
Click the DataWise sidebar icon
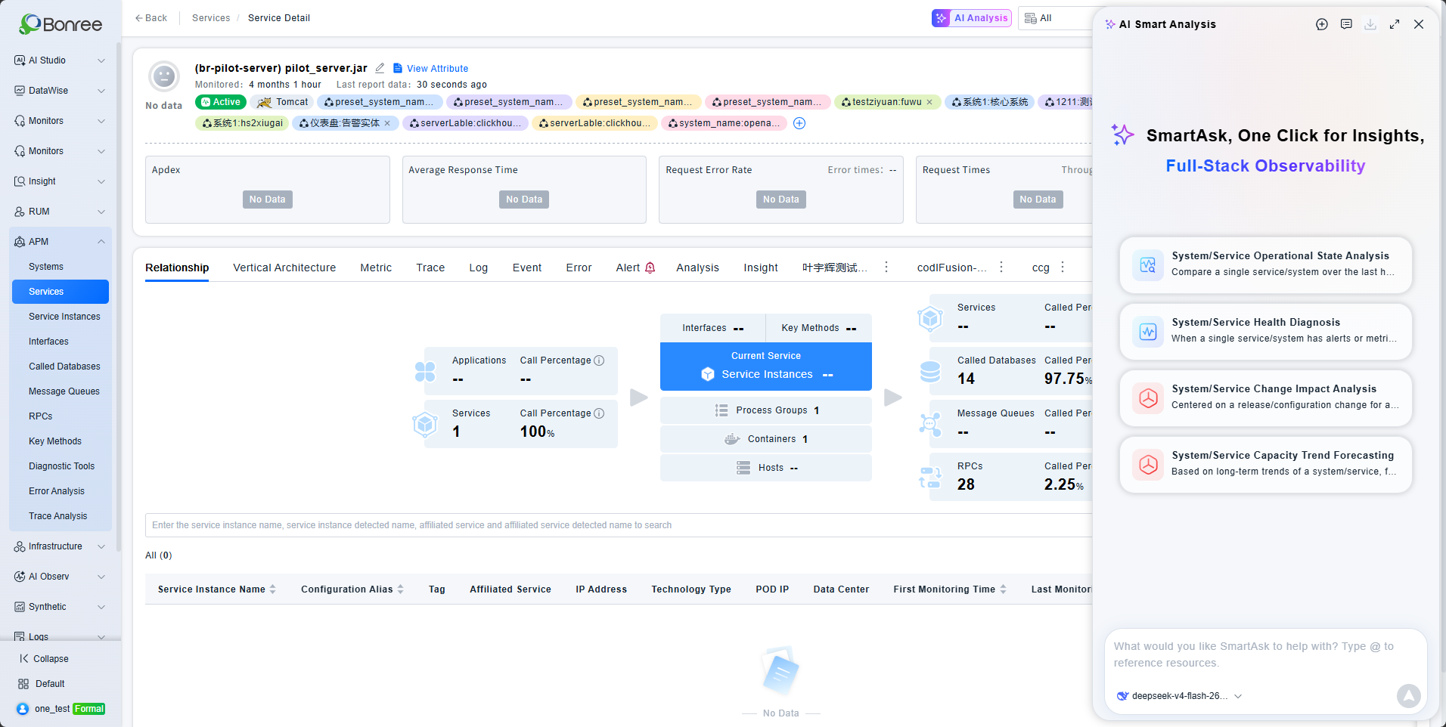(20, 91)
